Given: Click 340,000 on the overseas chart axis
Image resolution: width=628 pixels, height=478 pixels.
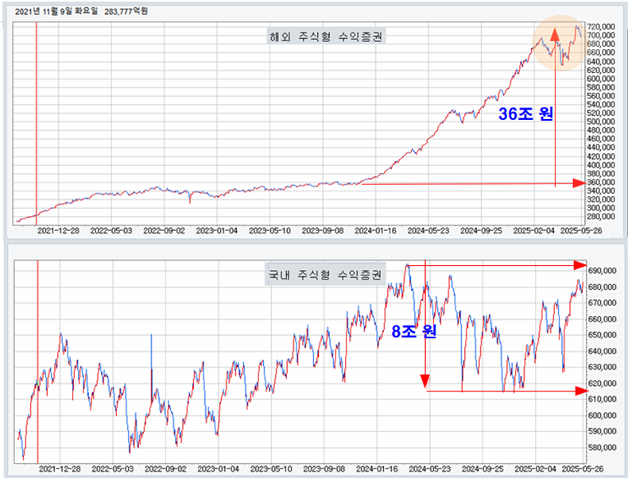Looking at the screenshot, I should click(601, 191).
